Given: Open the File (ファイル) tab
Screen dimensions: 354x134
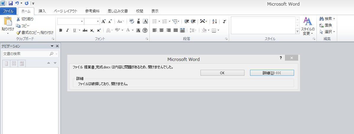Looking at the screenshot, I should coord(8,11).
